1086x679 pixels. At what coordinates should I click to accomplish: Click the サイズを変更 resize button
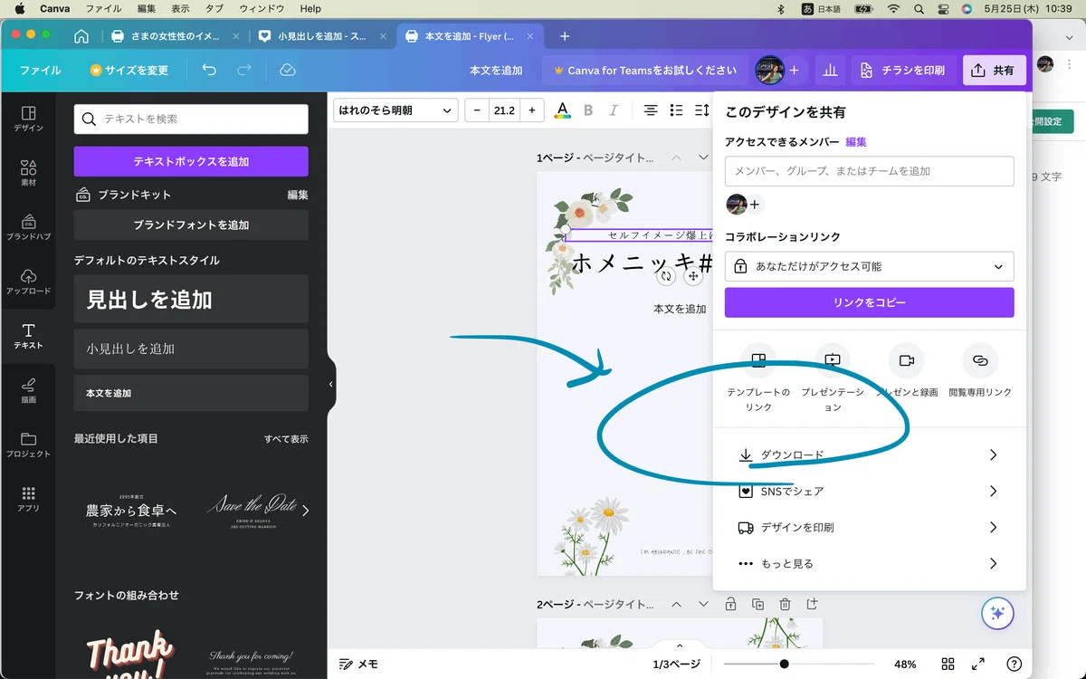129,70
